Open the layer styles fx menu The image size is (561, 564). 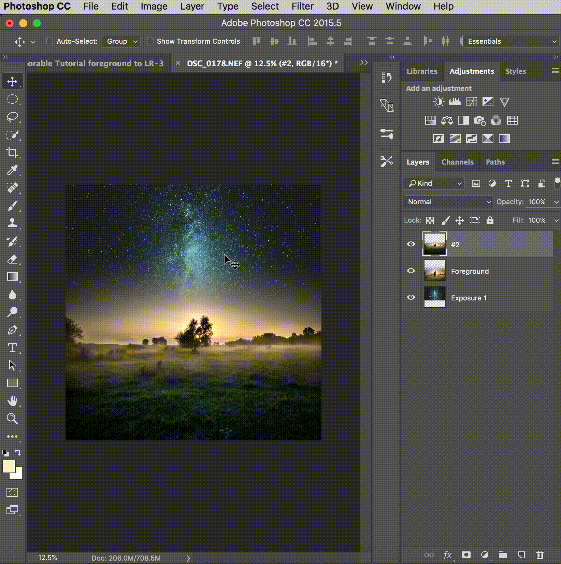point(448,555)
